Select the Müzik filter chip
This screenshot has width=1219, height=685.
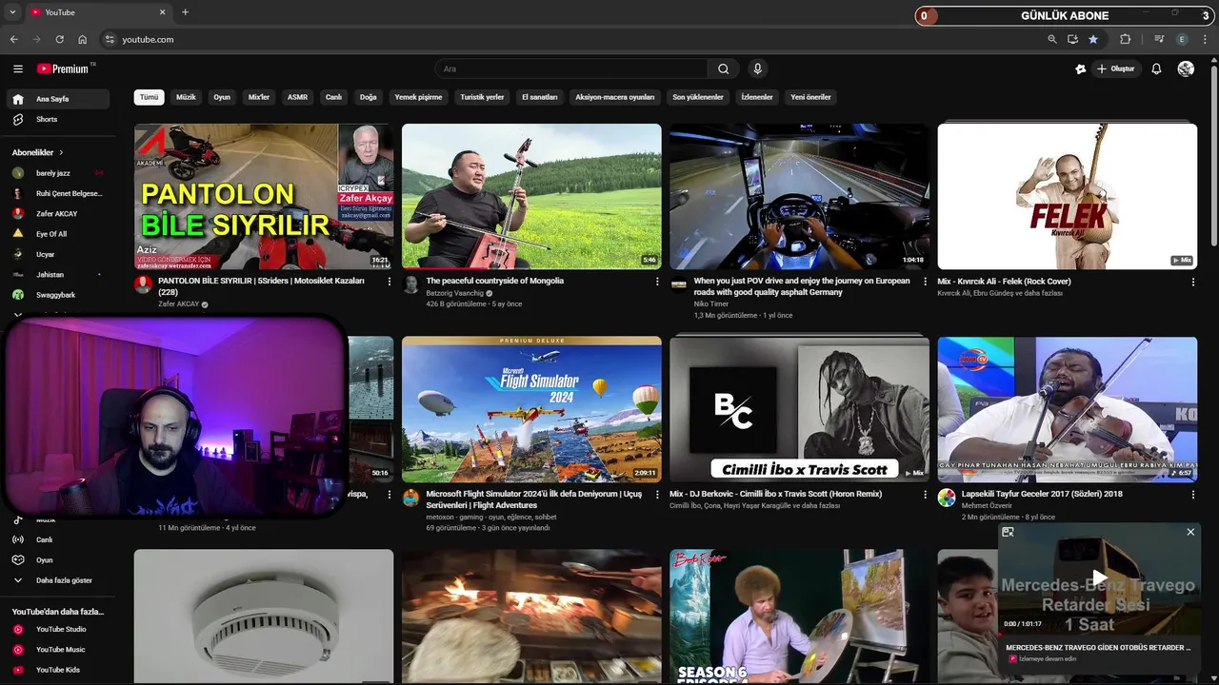[186, 97]
